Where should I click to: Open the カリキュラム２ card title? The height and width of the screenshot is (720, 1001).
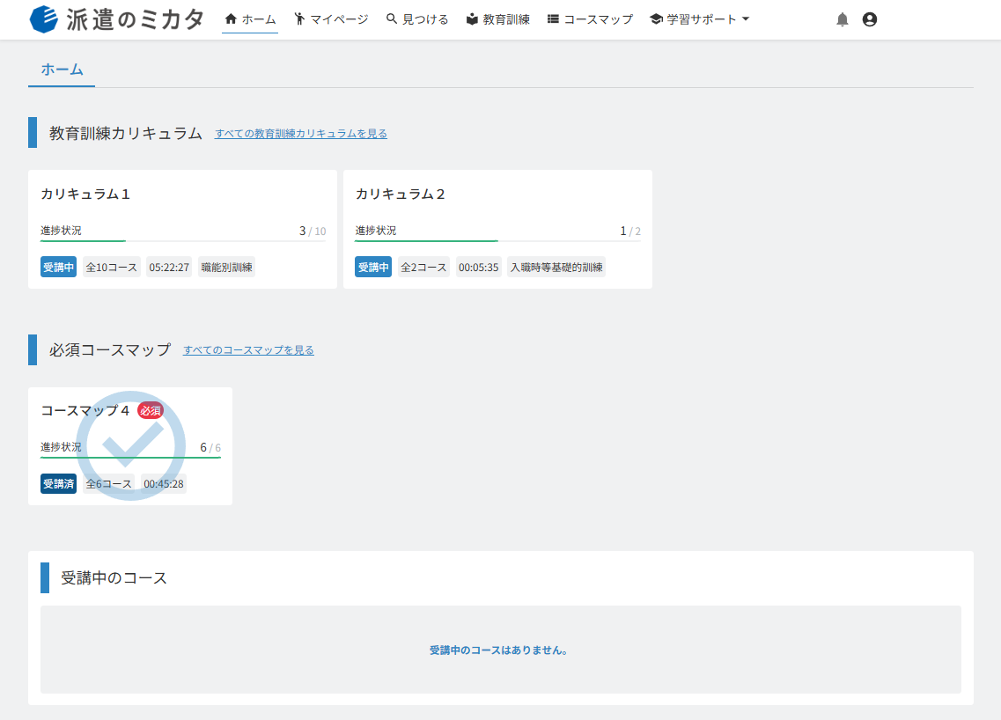point(401,194)
